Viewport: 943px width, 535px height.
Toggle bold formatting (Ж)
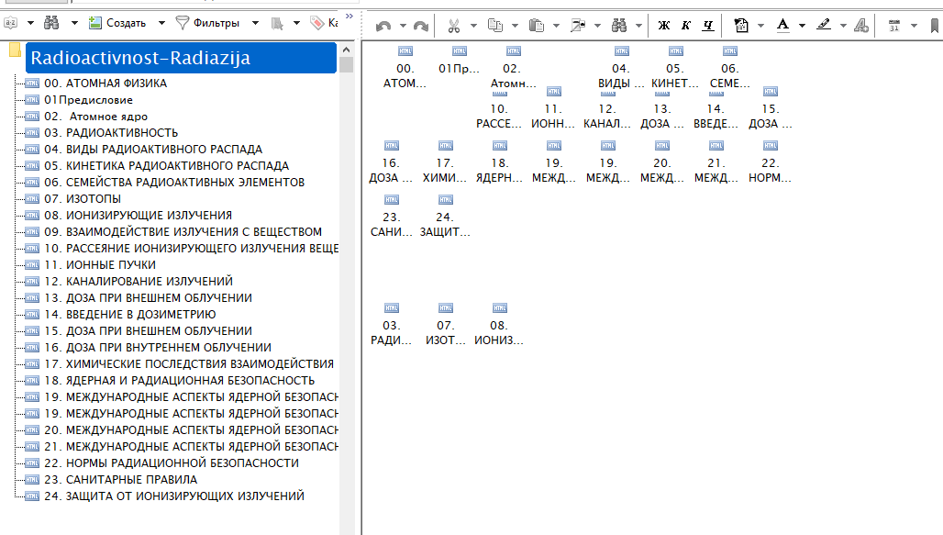[x=664, y=26]
